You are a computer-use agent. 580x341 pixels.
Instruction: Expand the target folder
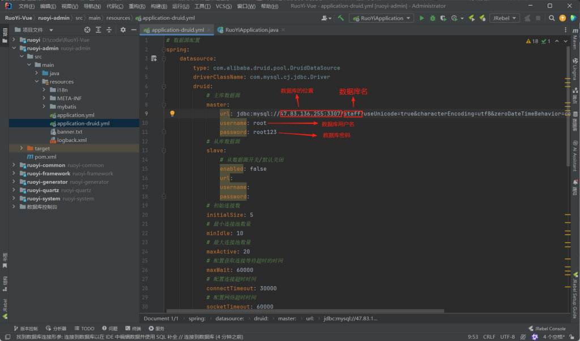pyautogui.click(x=22, y=148)
